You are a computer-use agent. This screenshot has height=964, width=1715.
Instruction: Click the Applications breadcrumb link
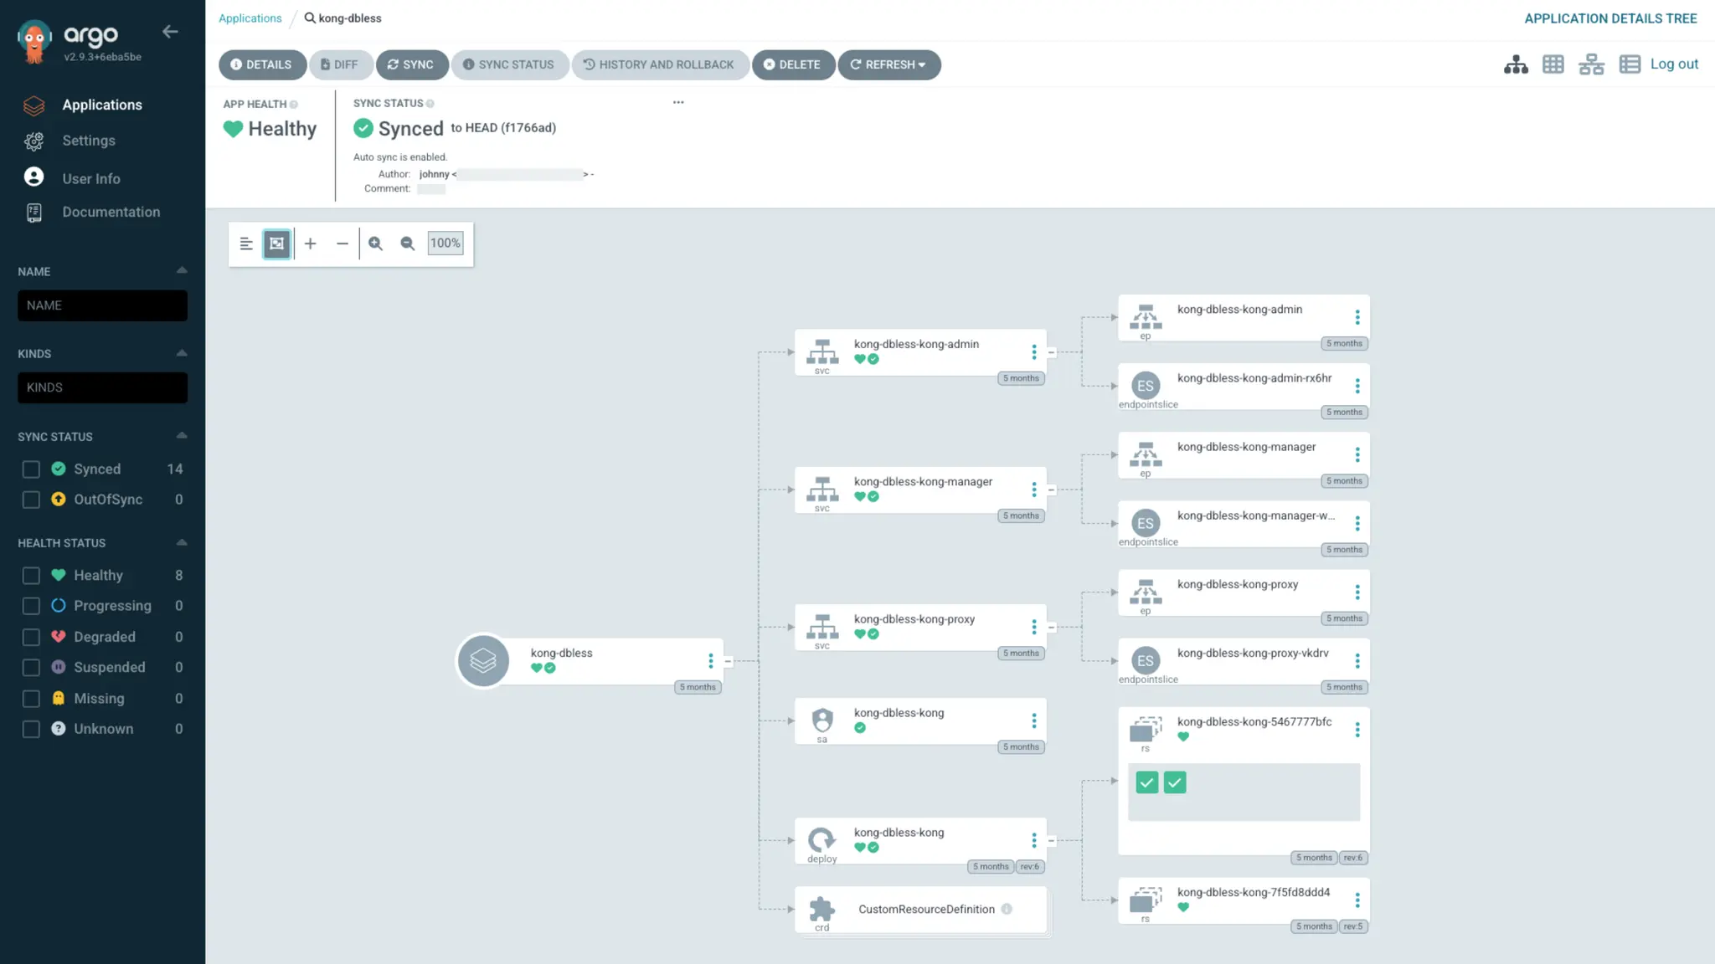click(x=250, y=18)
